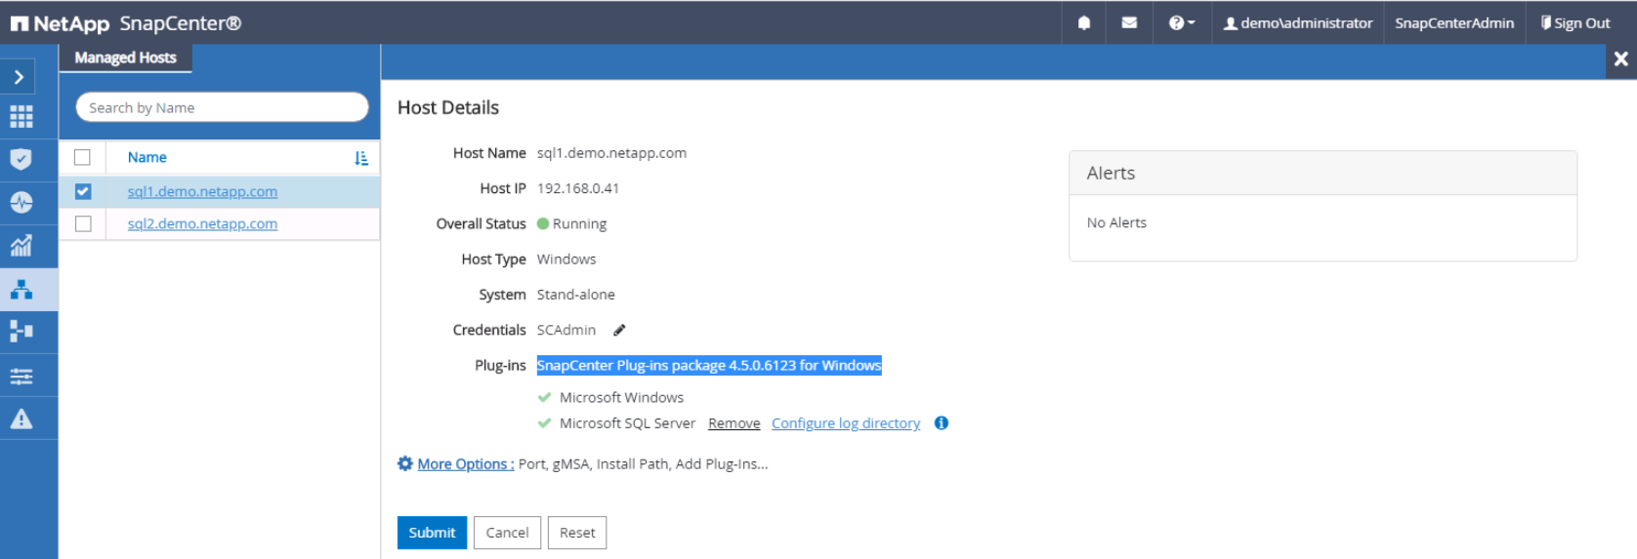Open the More Options link
This screenshot has height=559, width=1637.
click(x=466, y=464)
